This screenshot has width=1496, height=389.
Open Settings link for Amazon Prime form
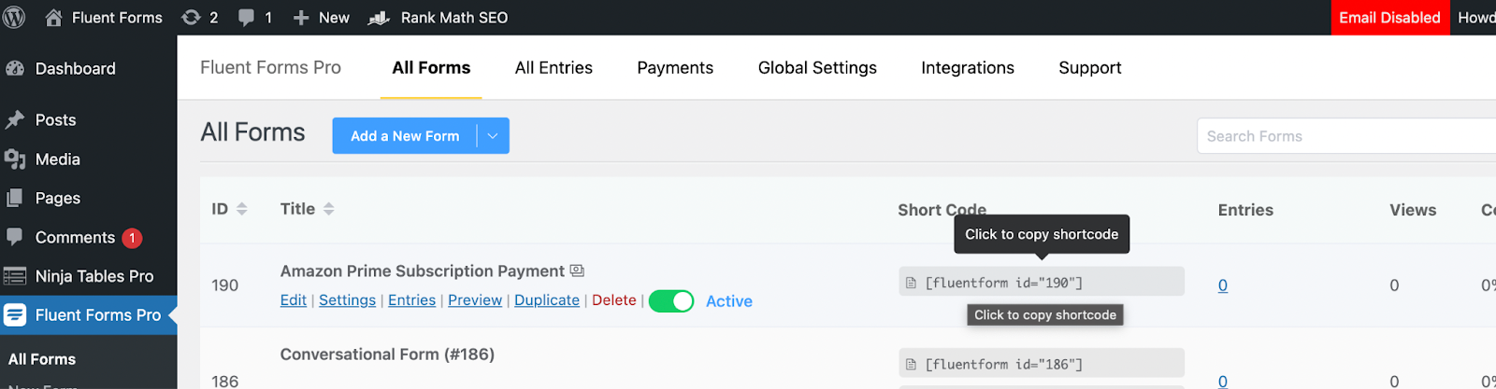tap(347, 300)
